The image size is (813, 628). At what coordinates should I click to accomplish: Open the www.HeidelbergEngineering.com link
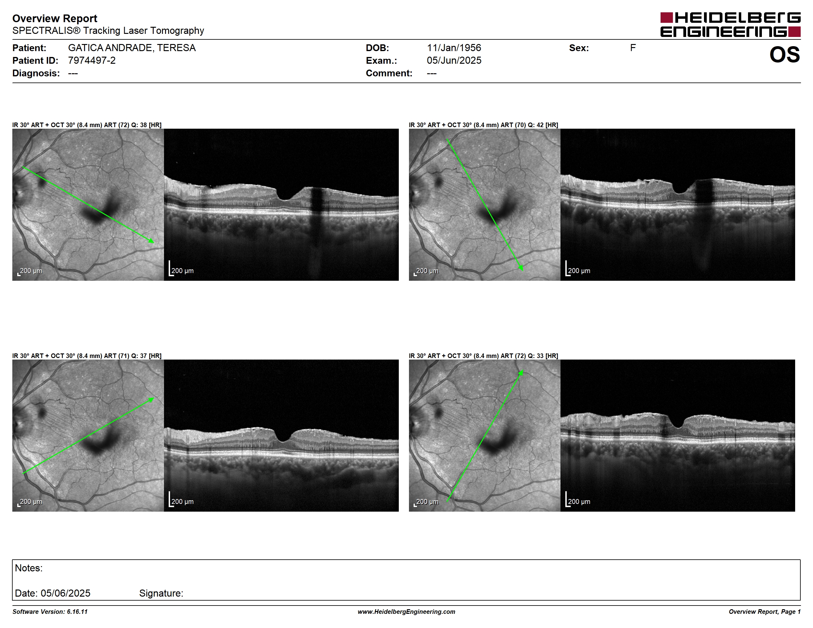(x=407, y=612)
